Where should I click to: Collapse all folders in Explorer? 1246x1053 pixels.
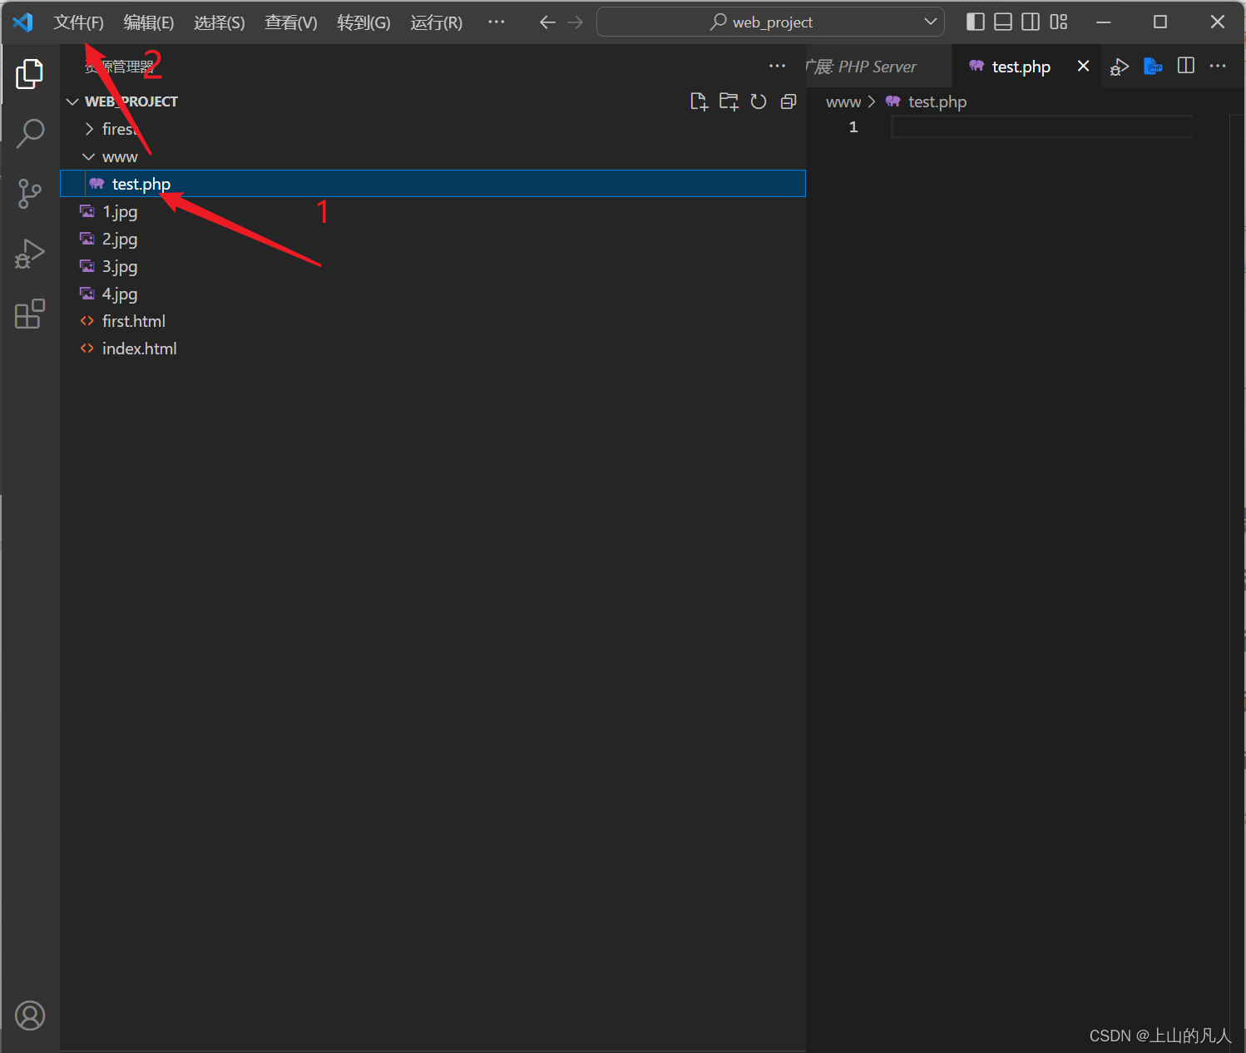tap(789, 101)
